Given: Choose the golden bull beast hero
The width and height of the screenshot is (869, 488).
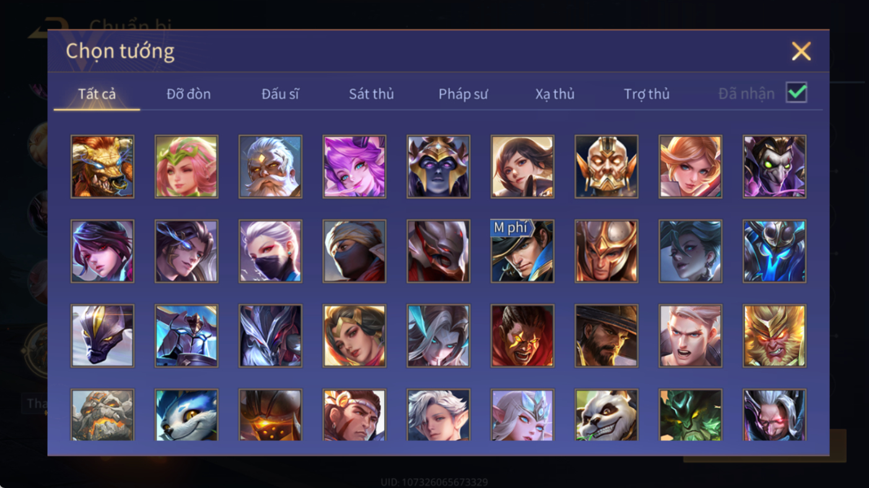Looking at the screenshot, I should 102,167.
